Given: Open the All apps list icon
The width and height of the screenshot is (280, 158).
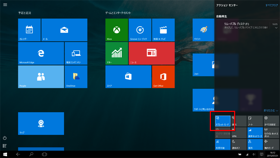Looking at the screenshot, I should 5,146.
